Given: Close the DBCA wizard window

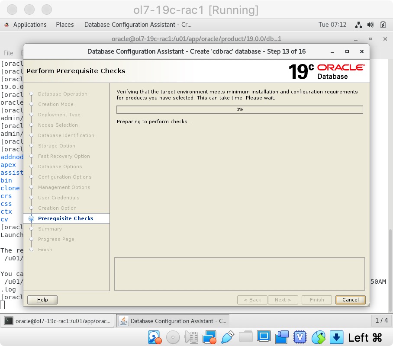Looking at the screenshot, I should [361, 51].
